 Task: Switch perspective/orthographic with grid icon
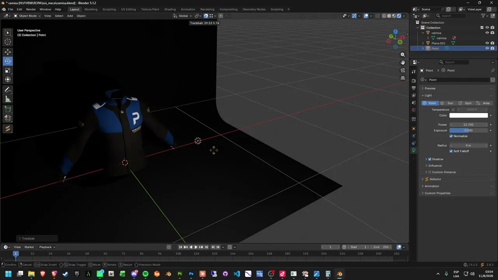click(403, 78)
